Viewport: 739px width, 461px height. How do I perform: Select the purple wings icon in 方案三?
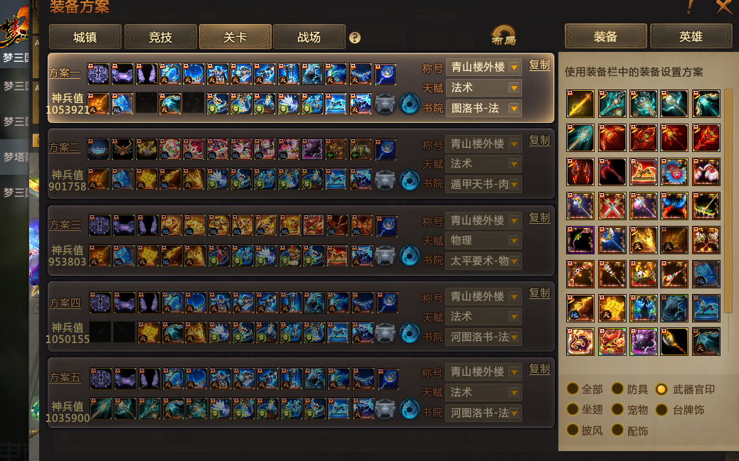click(x=148, y=226)
